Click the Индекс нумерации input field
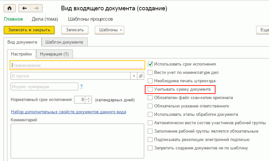Image resolution: width=269 pixels, height=161 pixels. tap(45, 86)
